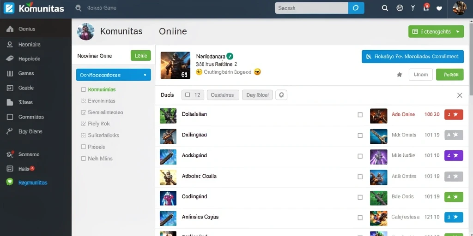This screenshot has width=473, height=236.
Task: Expand the green dropdown button at top right
Action: 436,31
